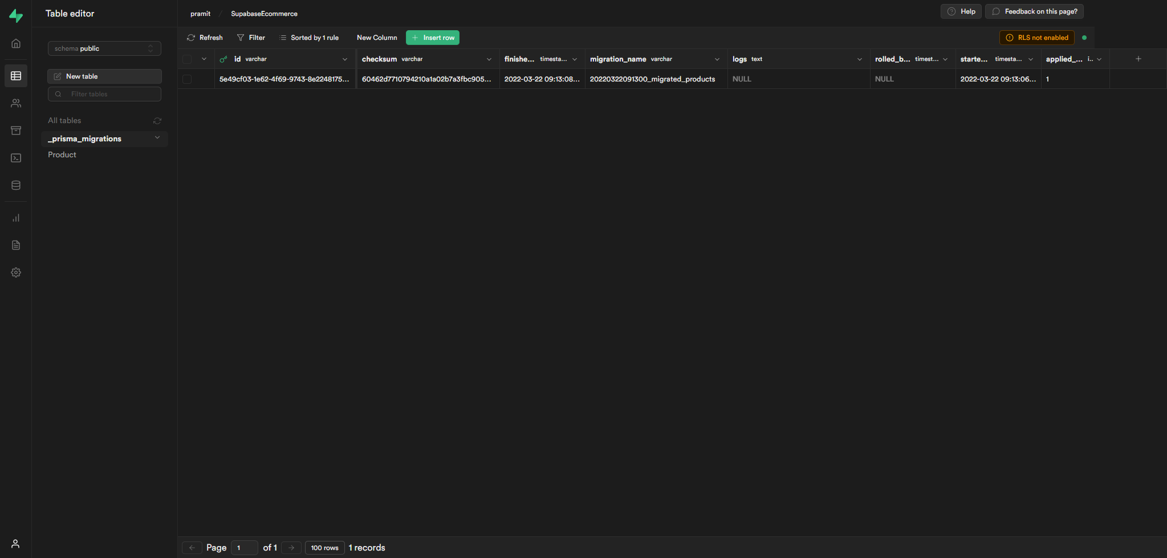Click the id cell starting 5e49cf03

tap(285, 79)
